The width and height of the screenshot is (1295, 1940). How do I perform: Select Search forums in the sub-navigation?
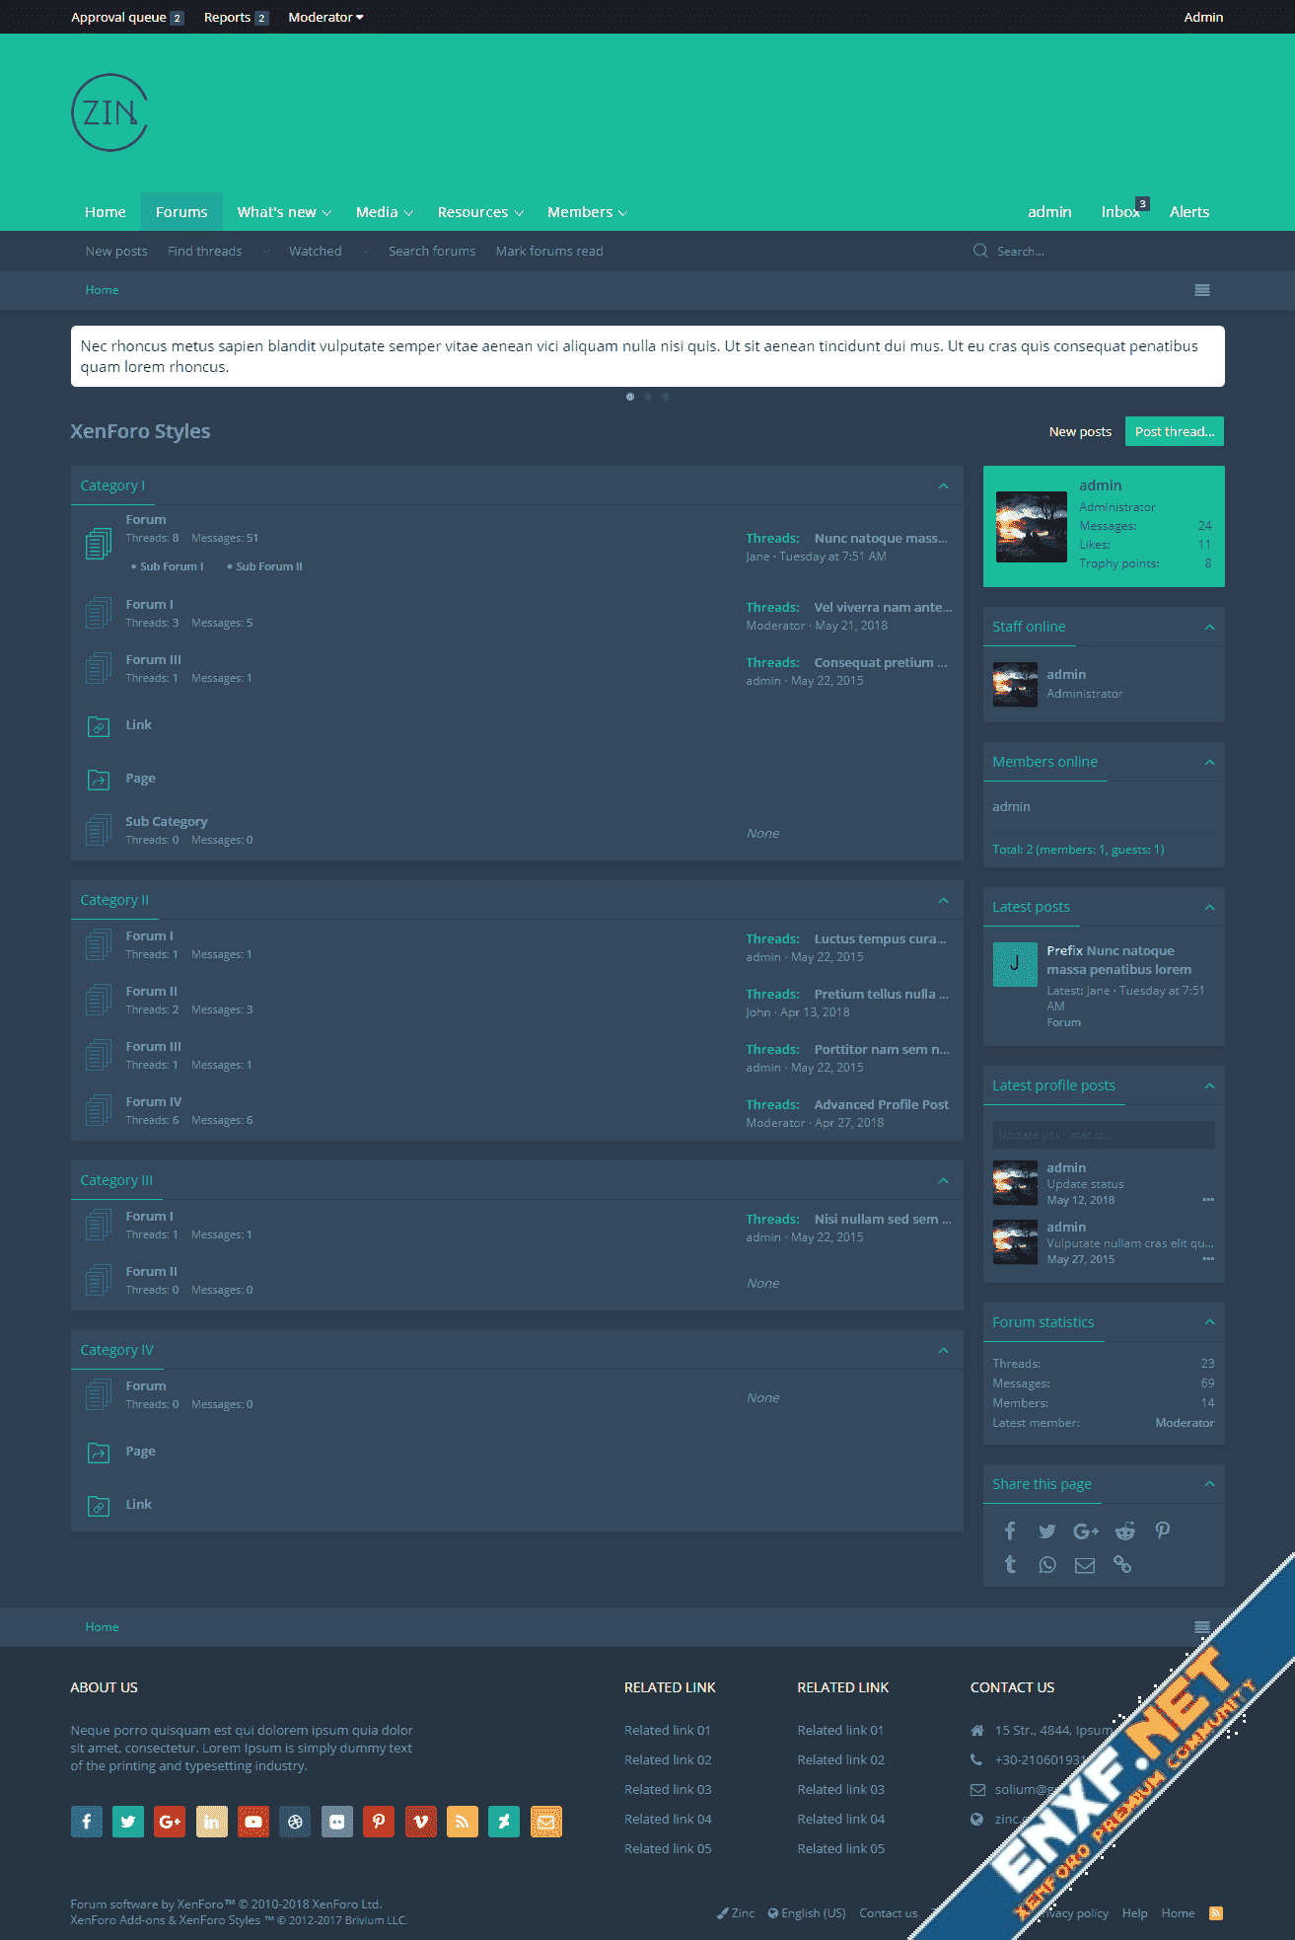432,252
